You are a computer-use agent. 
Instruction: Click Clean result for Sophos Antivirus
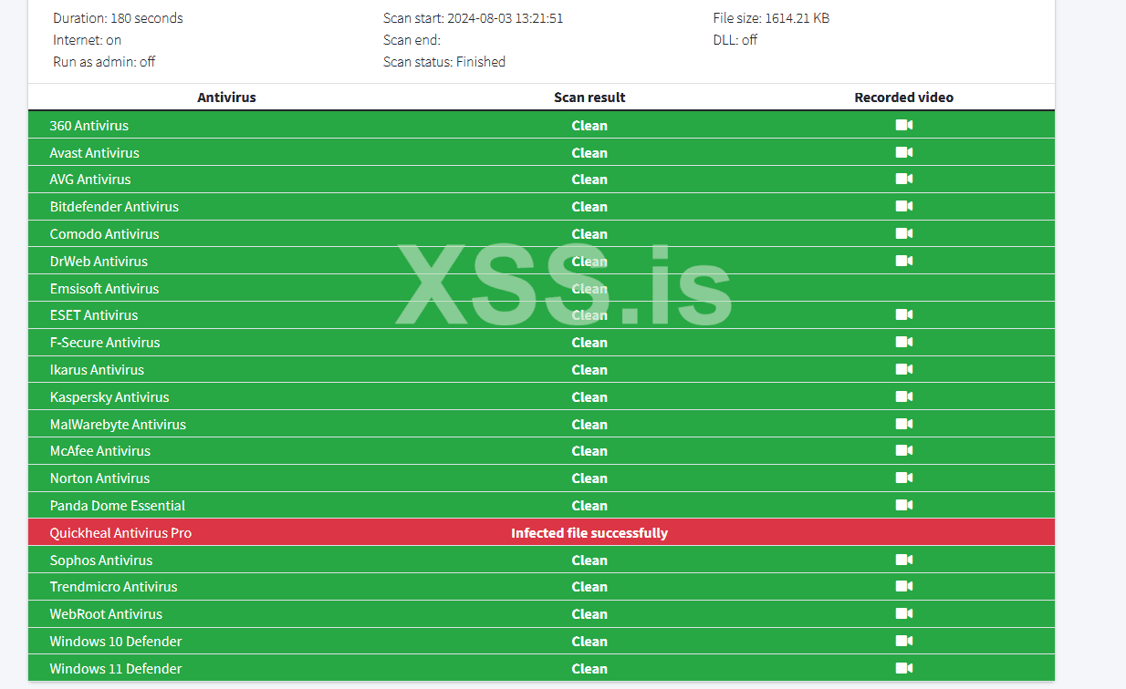tap(589, 560)
